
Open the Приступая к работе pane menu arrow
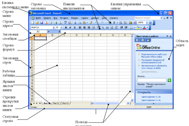tap(167, 36)
